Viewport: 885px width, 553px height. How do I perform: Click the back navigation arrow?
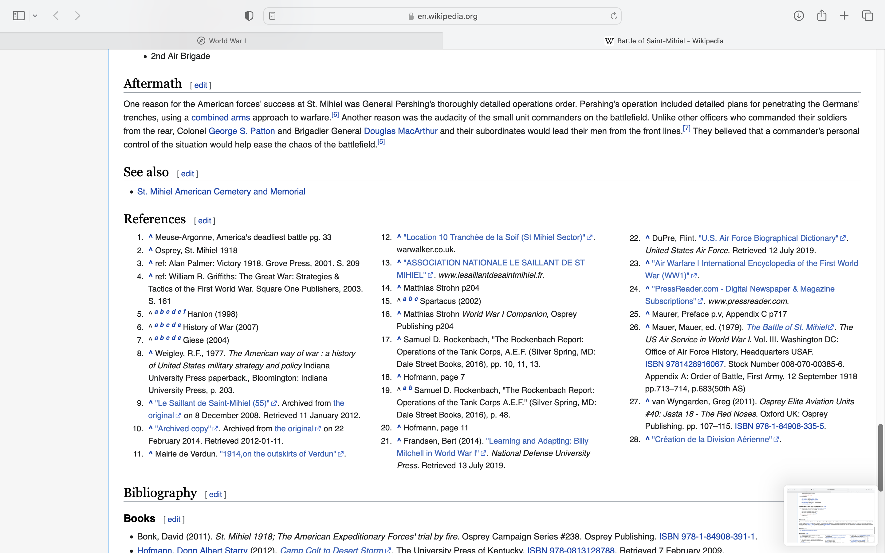[x=56, y=16]
